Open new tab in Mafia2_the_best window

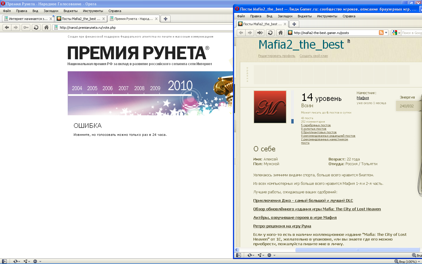tap(294, 24)
